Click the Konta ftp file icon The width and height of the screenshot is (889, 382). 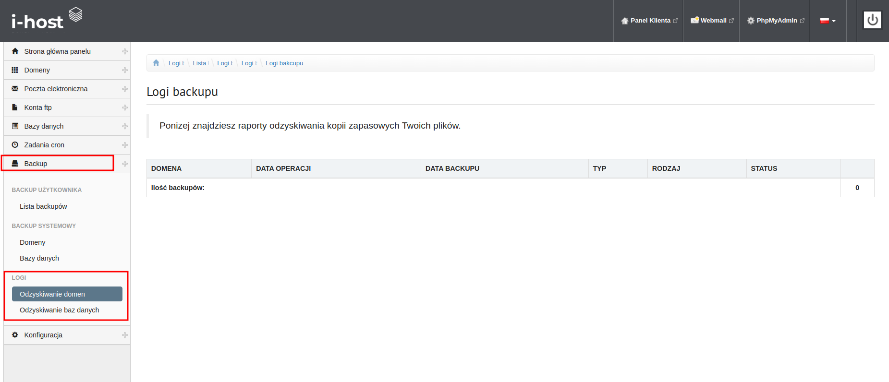15,107
